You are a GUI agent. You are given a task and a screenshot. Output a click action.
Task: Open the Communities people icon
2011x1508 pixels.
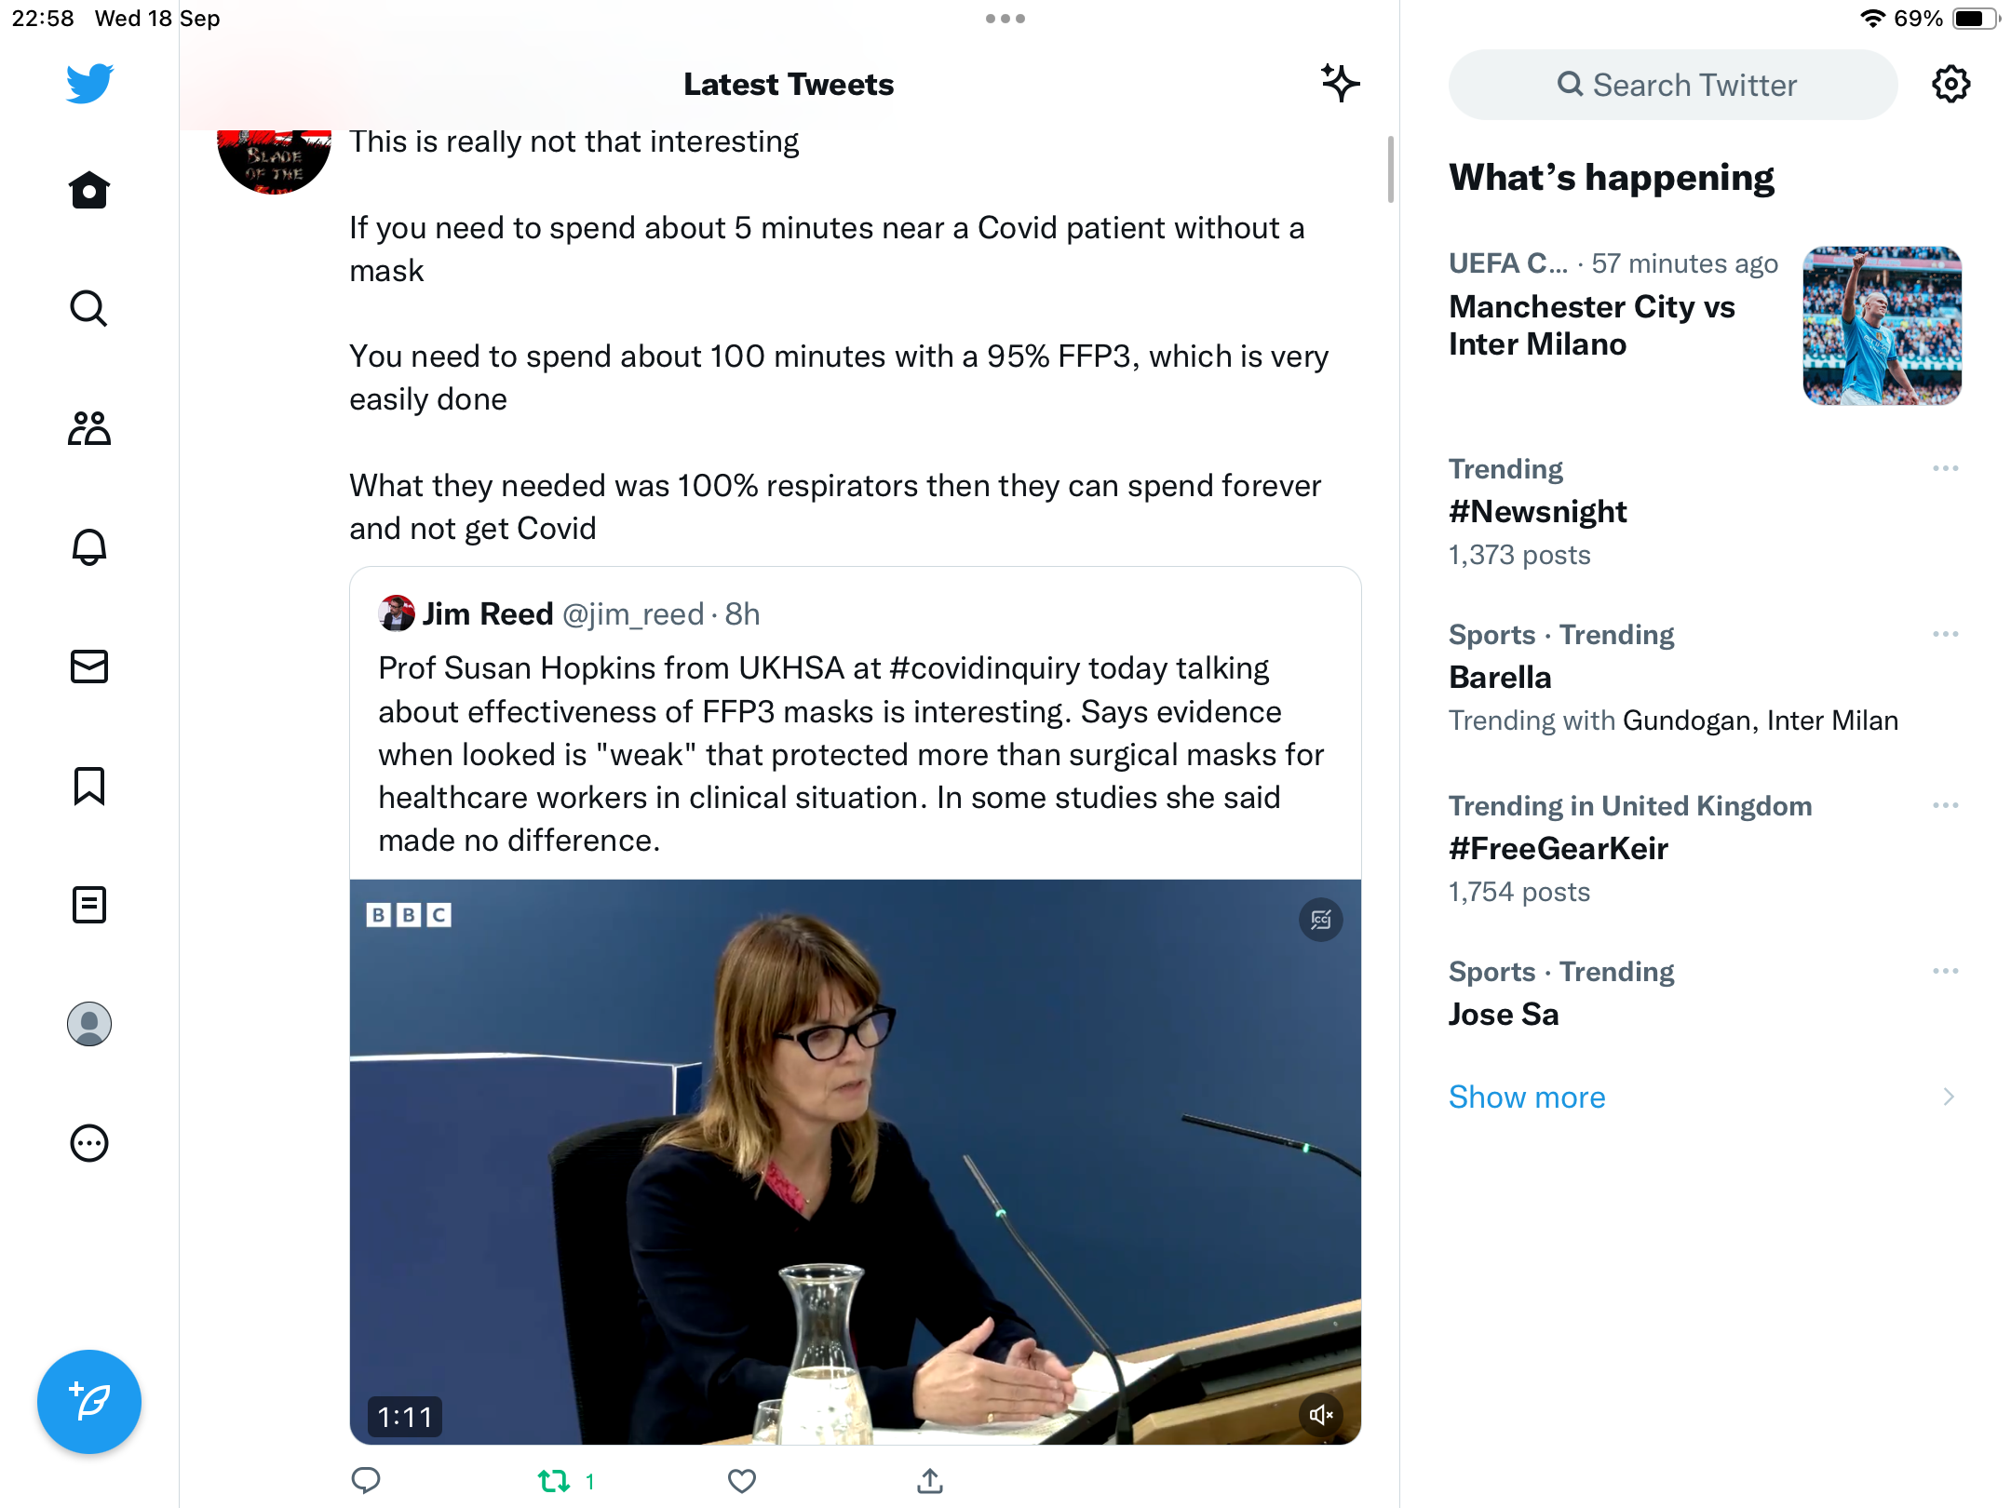[x=89, y=427]
